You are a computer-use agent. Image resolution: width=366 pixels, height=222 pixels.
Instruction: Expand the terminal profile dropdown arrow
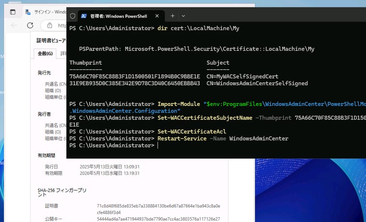pos(183,16)
